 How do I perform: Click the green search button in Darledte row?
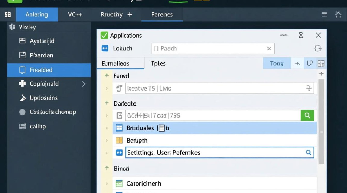point(307,116)
